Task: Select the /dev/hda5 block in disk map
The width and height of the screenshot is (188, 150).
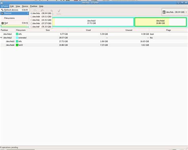Action: 93,22
